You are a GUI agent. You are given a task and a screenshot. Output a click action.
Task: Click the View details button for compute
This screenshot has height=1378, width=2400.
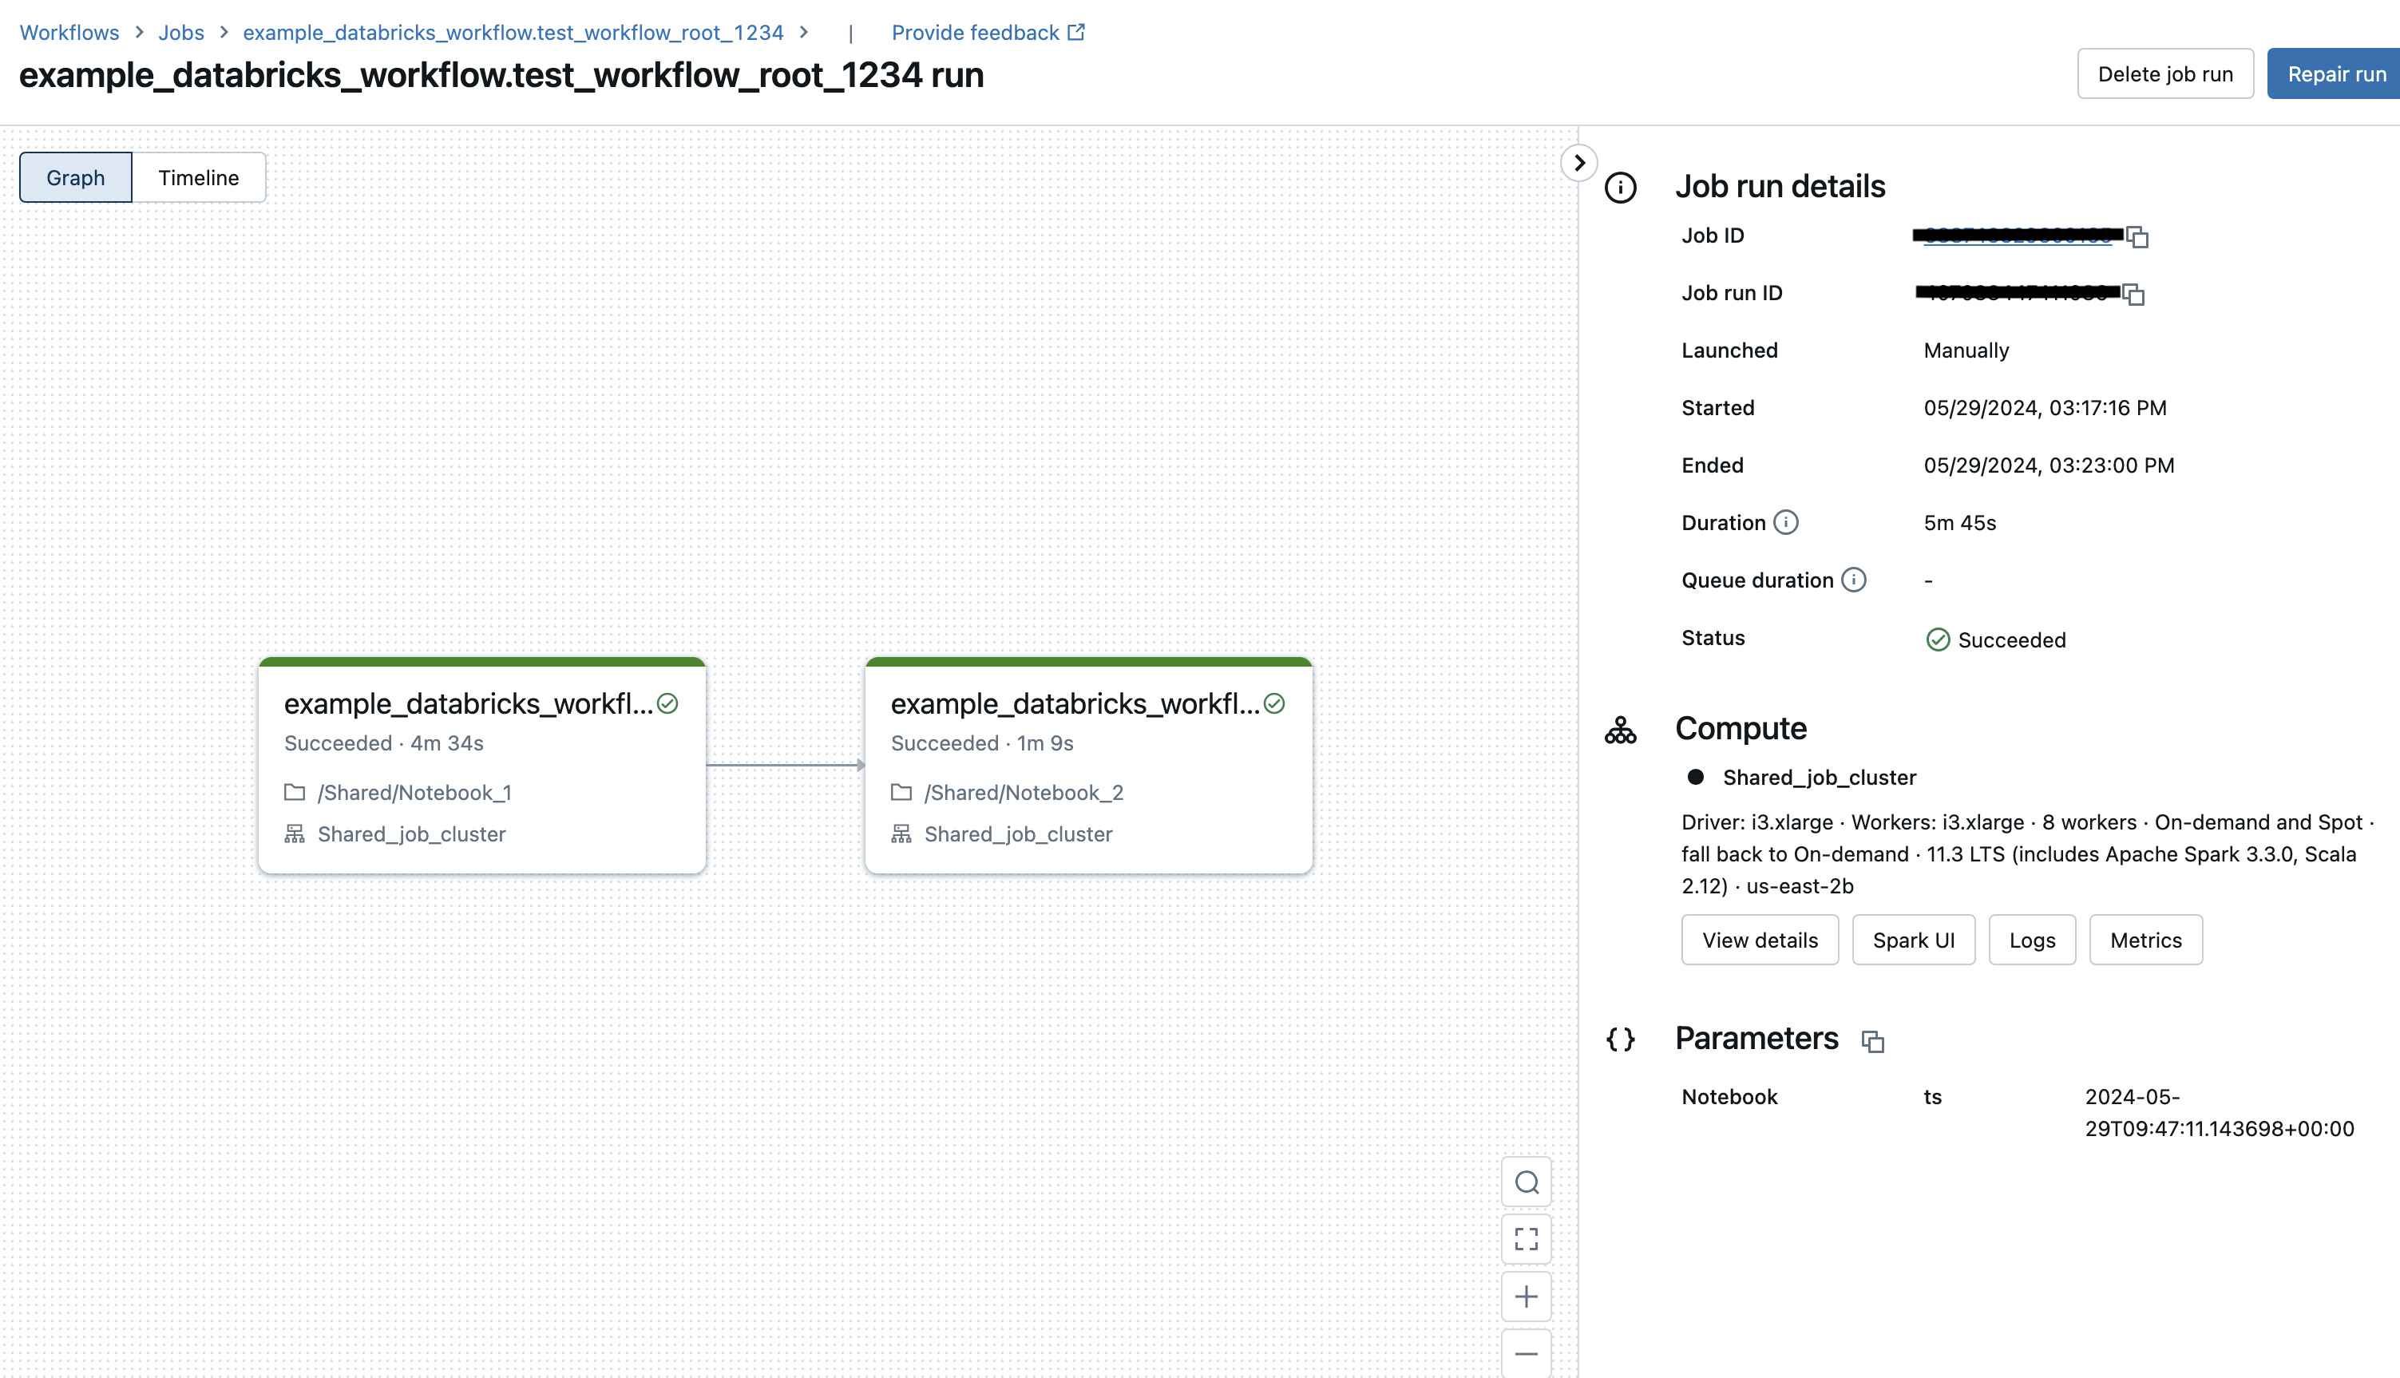pos(1759,938)
